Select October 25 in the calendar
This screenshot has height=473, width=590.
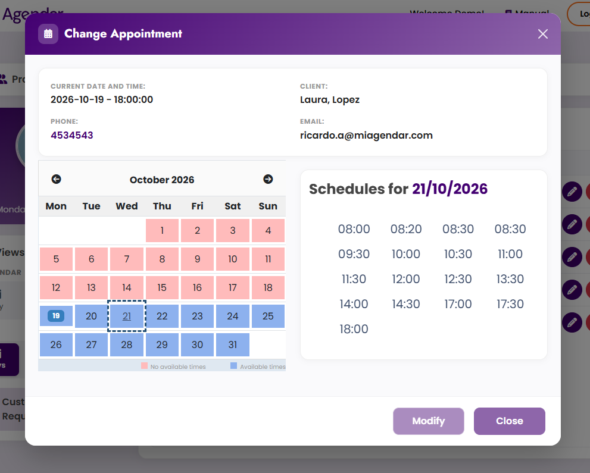tap(268, 316)
